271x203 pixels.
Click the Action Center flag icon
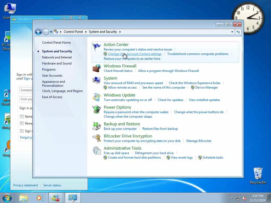pyautogui.click(x=96, y=47)
